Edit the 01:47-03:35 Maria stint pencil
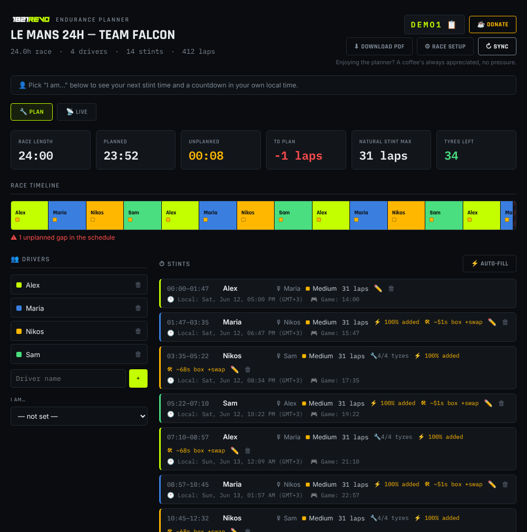 492,322
